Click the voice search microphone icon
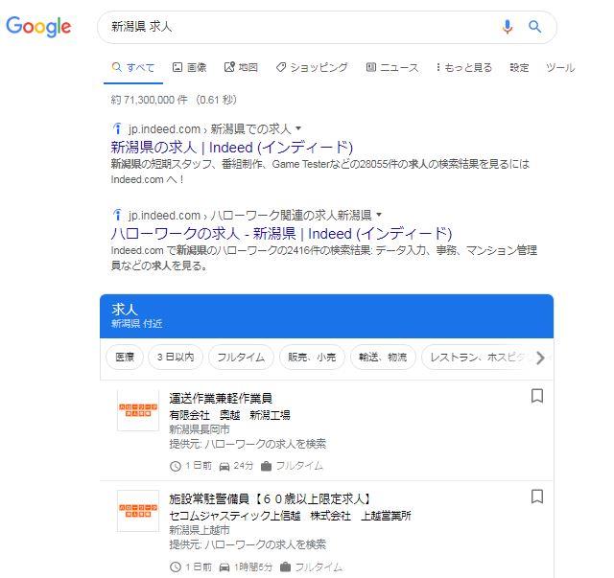614x578 pixels. [508, 27]
